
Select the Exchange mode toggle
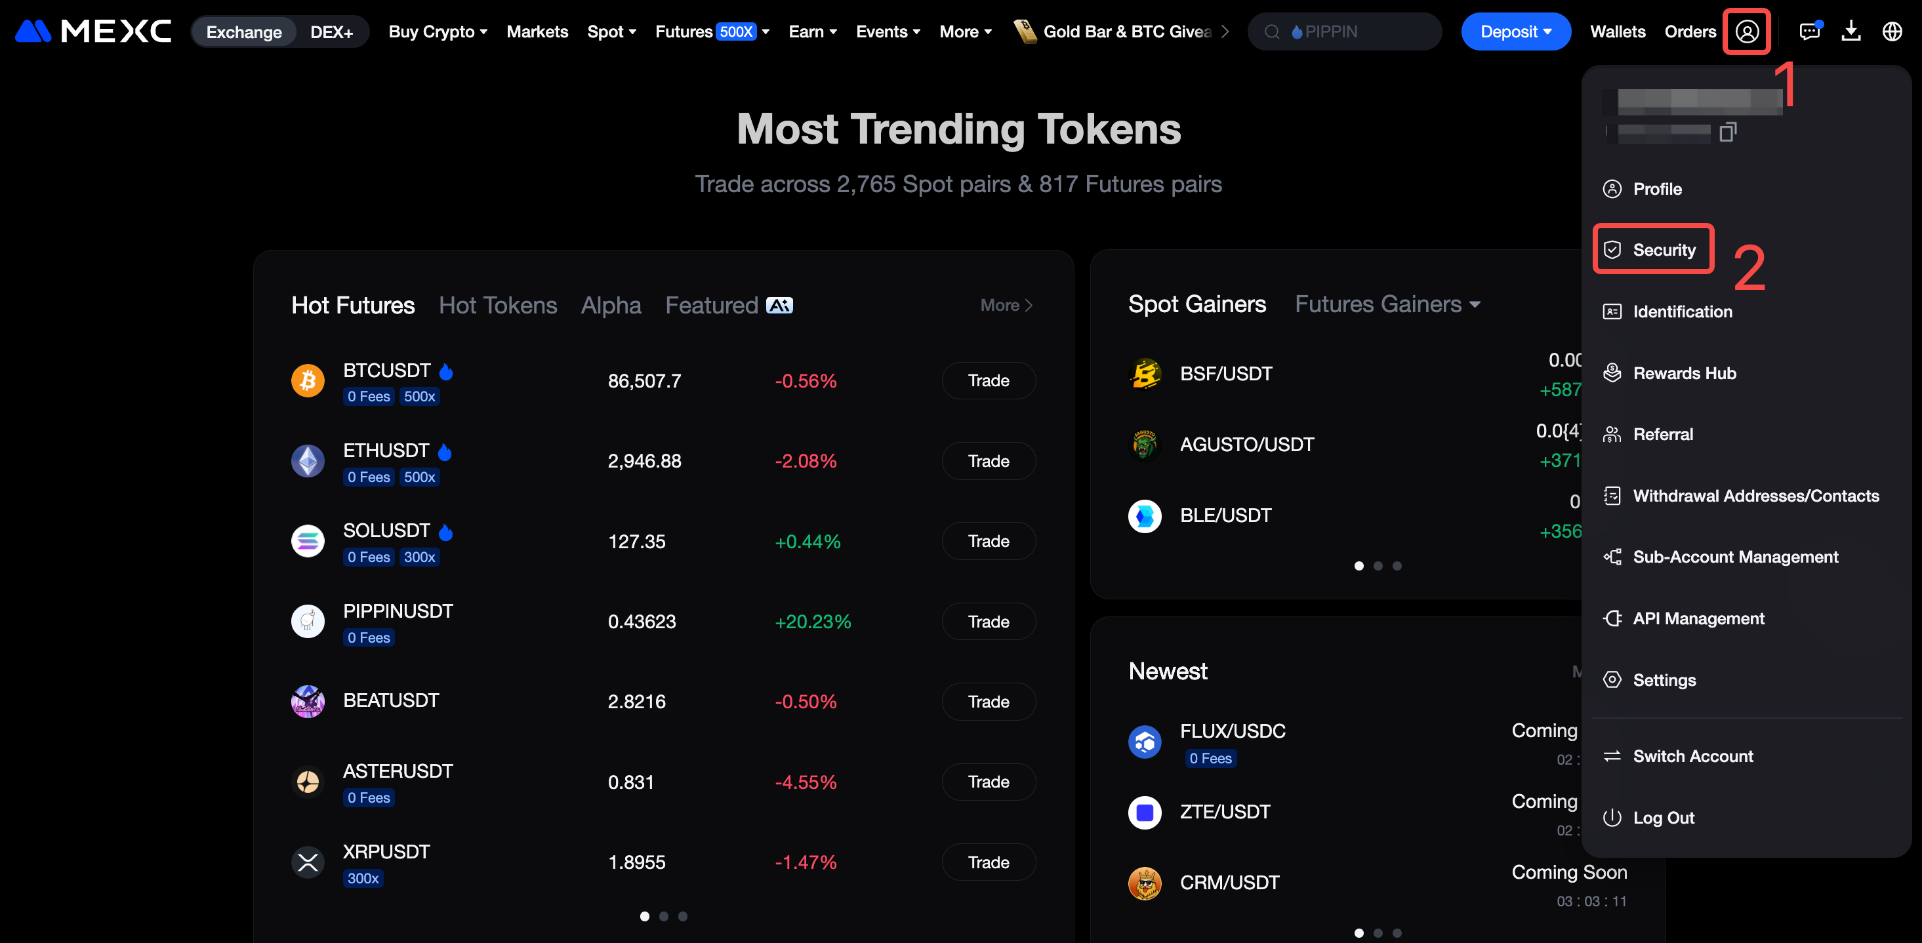(x=244, y=32)
